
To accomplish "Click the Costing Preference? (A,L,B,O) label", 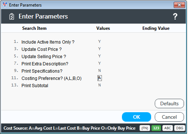I will (51, 78).
